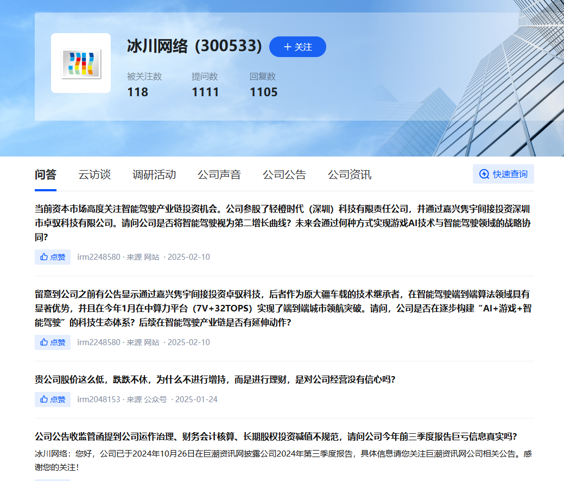Image resolution: width=564 pixels, height=481 pixels.
Task: Go to the 公司公告 tab
Action: 284,174
